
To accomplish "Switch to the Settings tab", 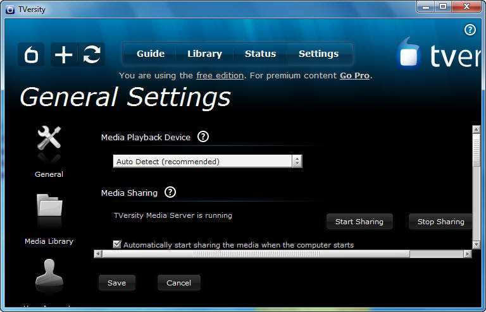I will (x=319, y=54).
